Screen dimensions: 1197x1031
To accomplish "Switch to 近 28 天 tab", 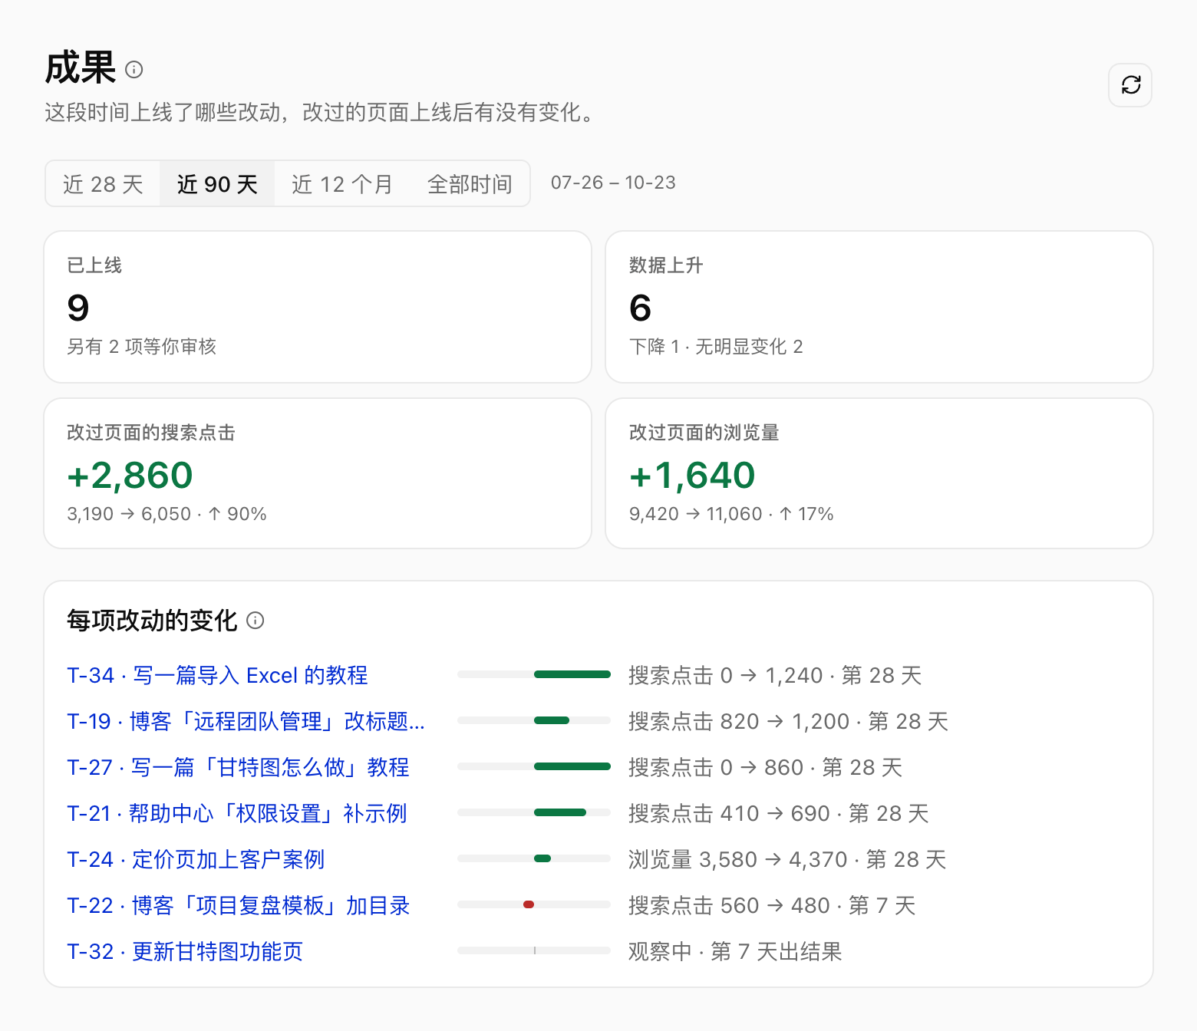I will pos(103,183).
